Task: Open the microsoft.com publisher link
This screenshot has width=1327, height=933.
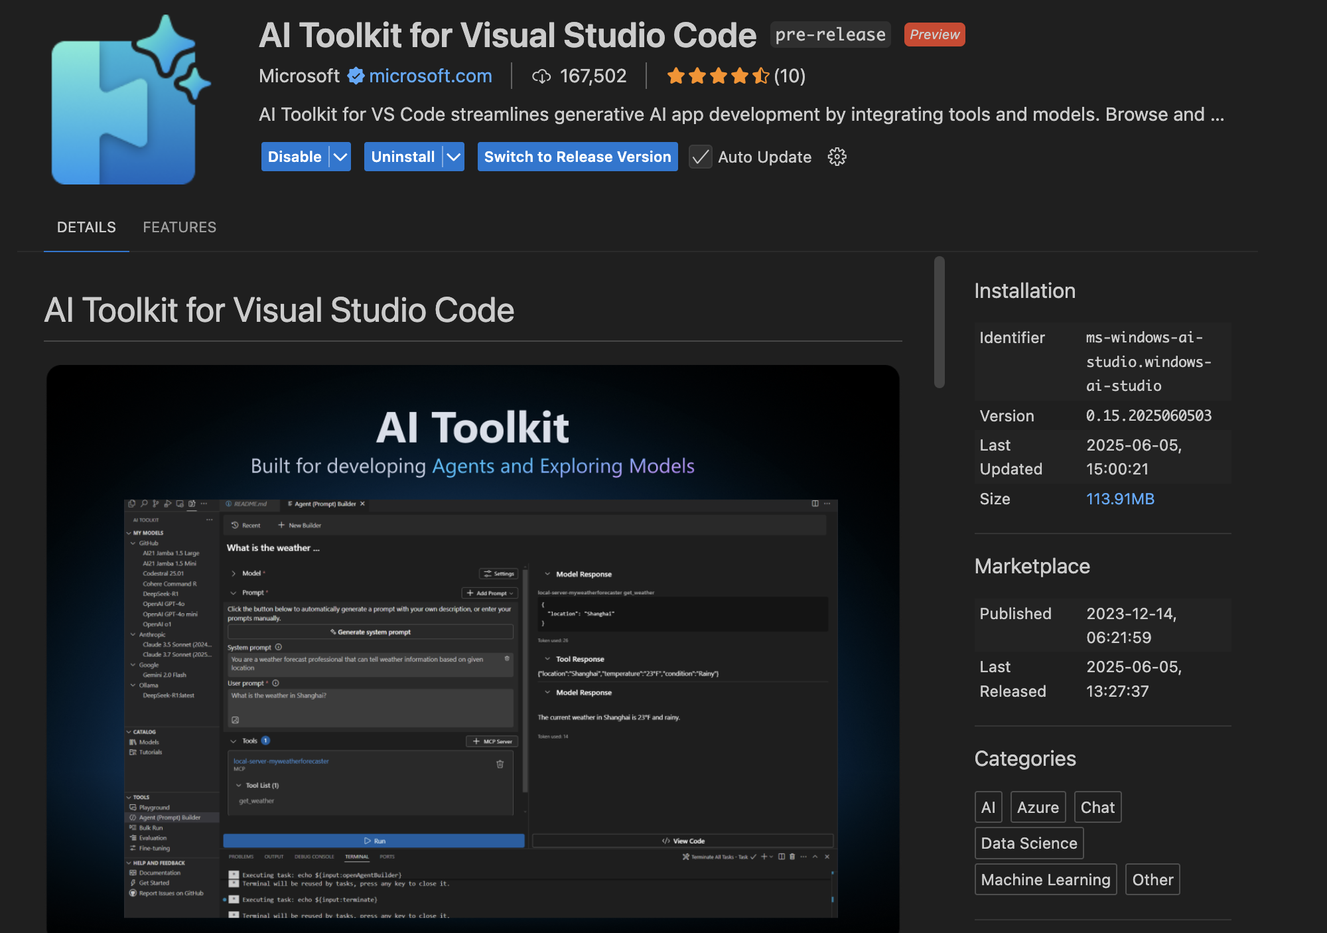Action: [431, 76]
